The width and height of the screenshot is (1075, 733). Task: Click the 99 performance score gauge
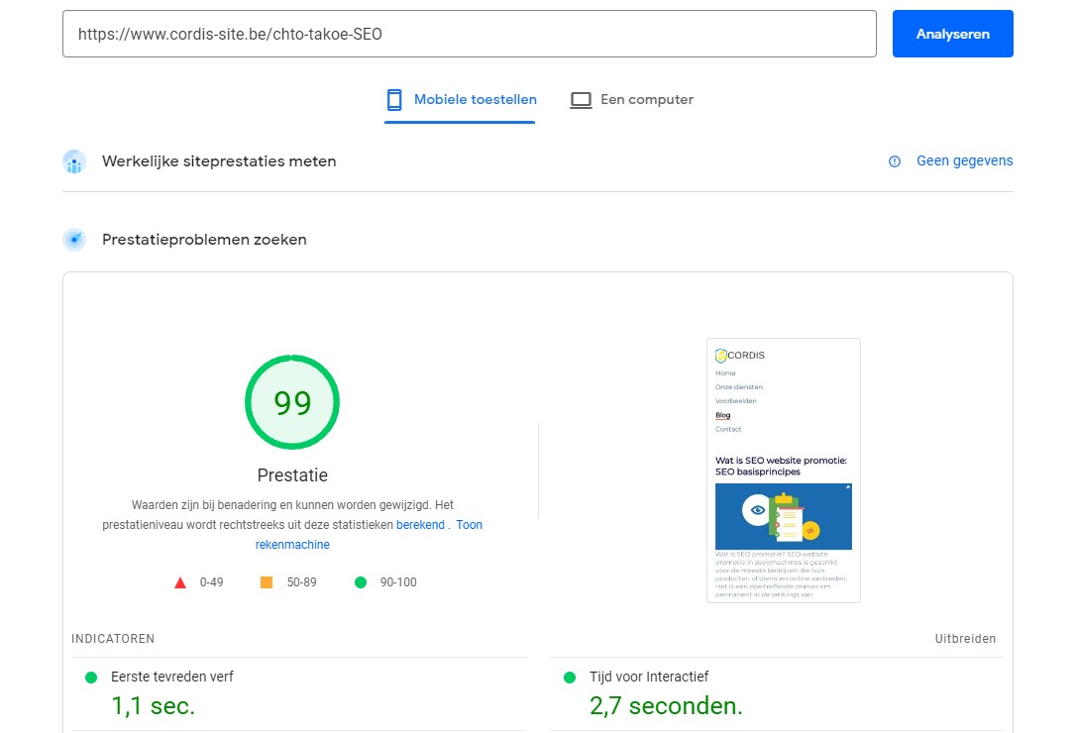(292, 402)
